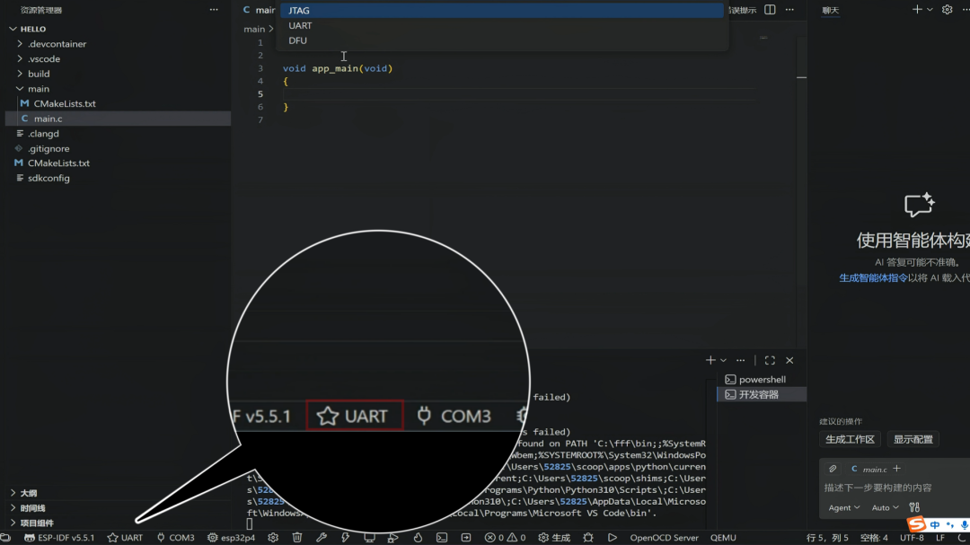Viewport: 970px width, 545px height.
Task: Click COM3 port in status bar
Action: pos(176,538)
